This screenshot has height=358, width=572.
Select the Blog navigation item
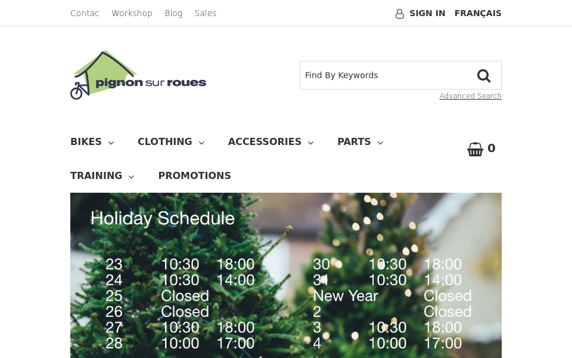click(173, 13)
